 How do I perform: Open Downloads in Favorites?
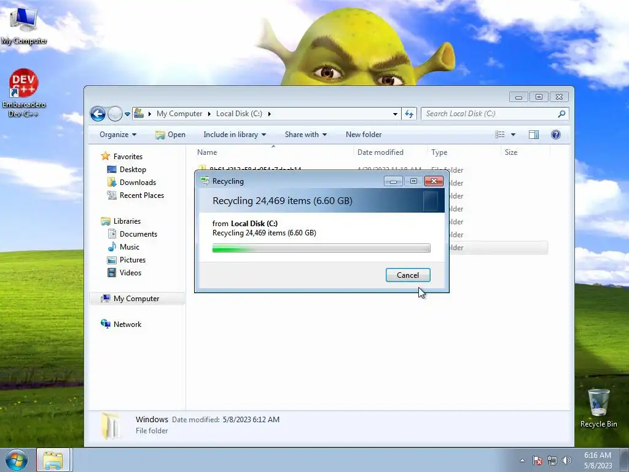pyautogui.click(x=138, y=182)
